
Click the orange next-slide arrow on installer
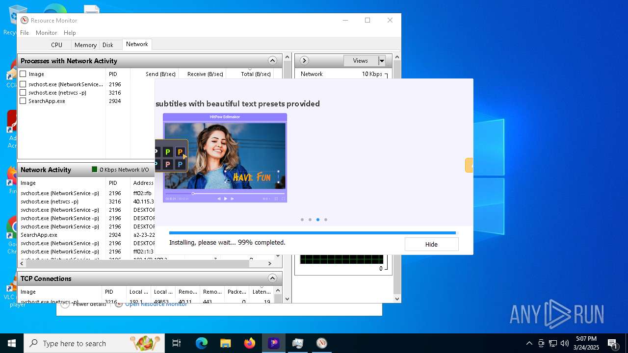click(469, 166)
